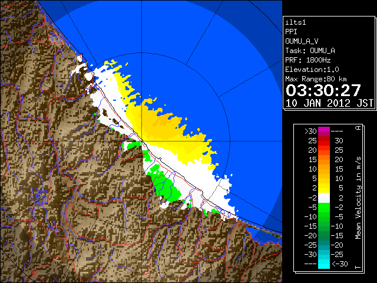Click the letter 'T' at legend bottom
This screenshot has width=377, height=283.
click(x=358, y=267)
